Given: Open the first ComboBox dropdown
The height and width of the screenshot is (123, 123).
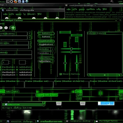Looking at the screenshot, I should [x=52, y=49].
